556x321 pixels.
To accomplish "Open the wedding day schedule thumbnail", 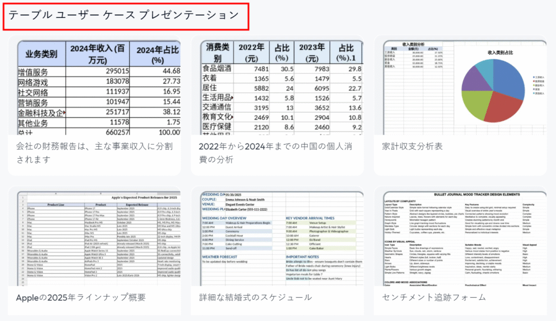I will tap(281, 238).
